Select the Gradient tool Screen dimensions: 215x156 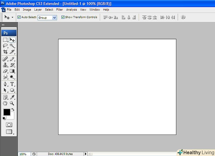[12, 71]
